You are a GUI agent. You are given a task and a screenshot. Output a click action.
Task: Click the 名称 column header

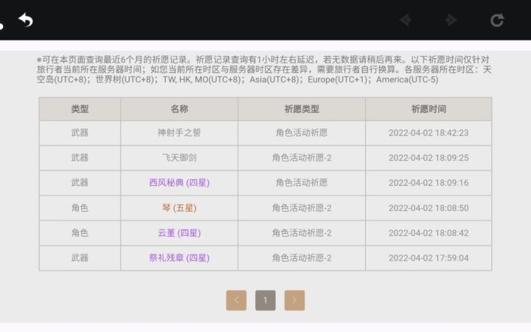pos(179,109)
